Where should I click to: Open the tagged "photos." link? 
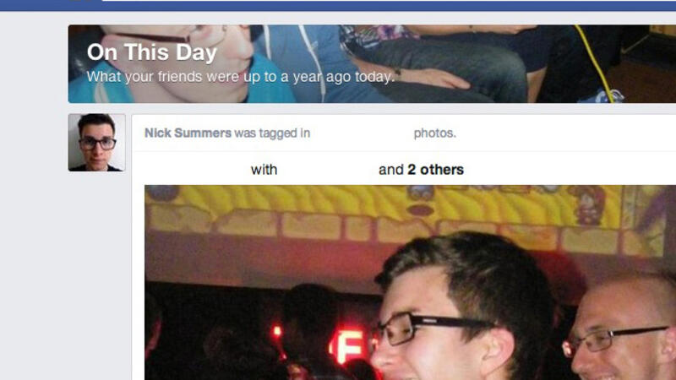click(434, 133)
